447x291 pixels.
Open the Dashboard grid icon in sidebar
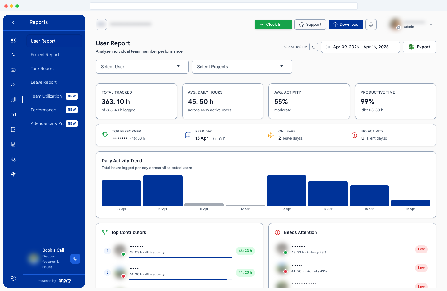[13, 40]
